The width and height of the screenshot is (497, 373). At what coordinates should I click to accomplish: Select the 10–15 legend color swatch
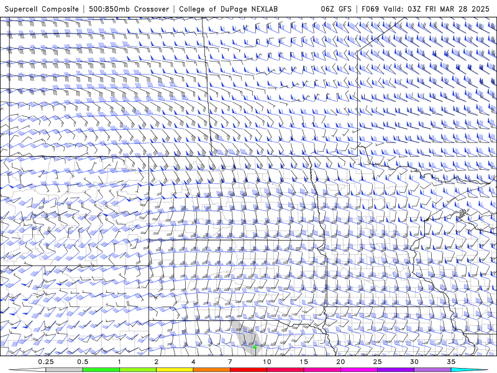click(x=285, y=370)
